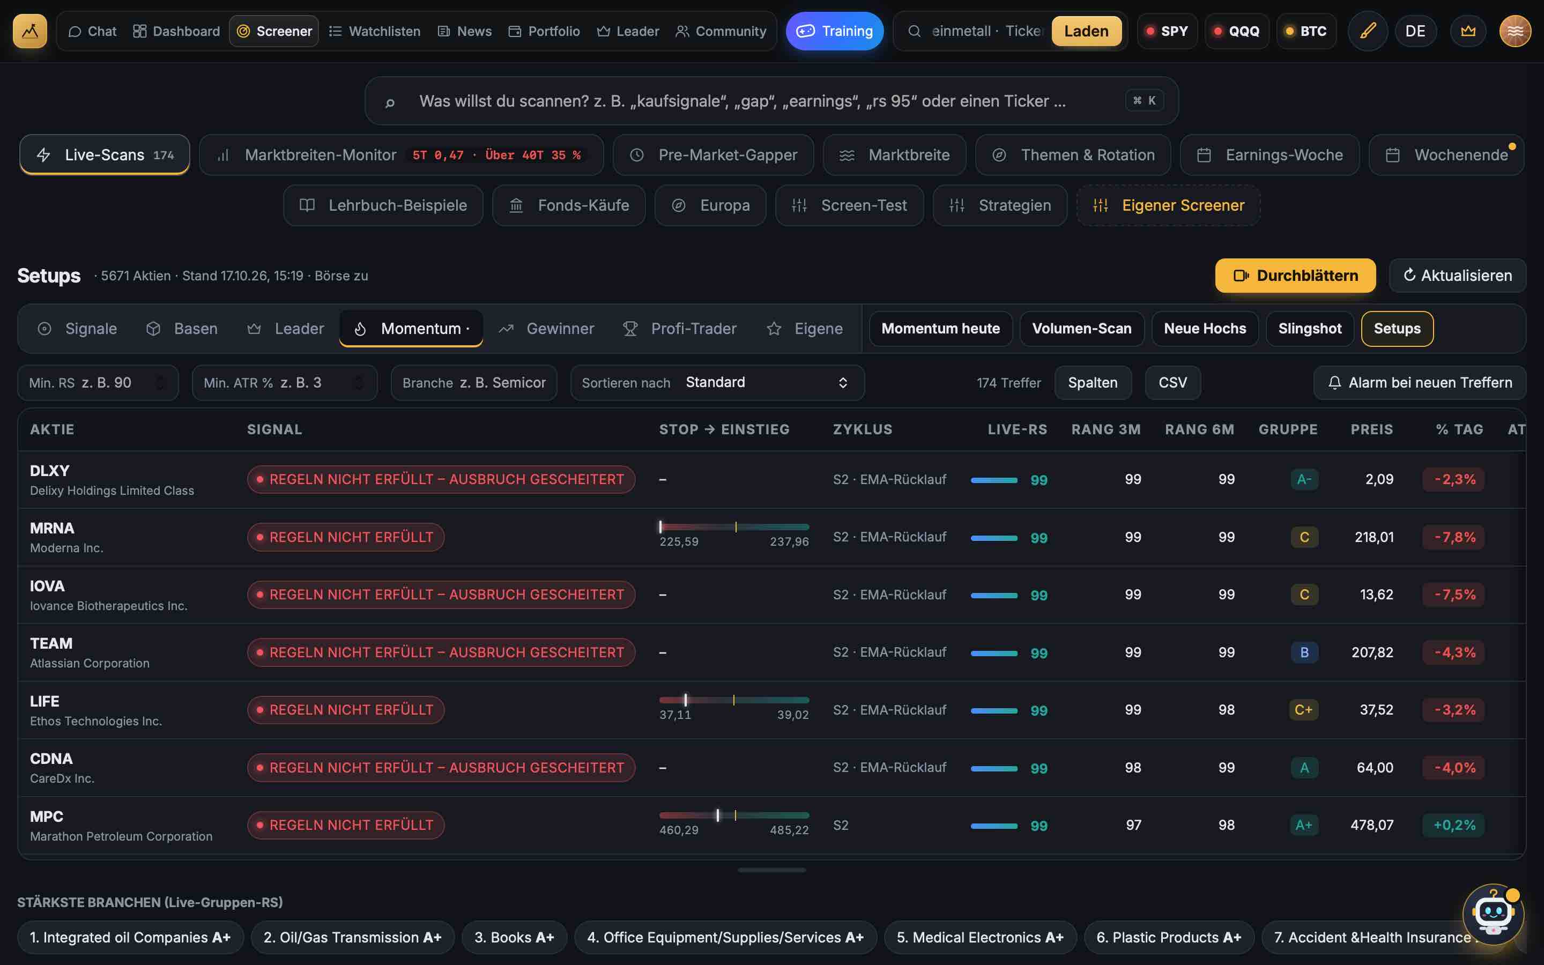Click the pencil edit icon in header

(x=1367, y=31)
